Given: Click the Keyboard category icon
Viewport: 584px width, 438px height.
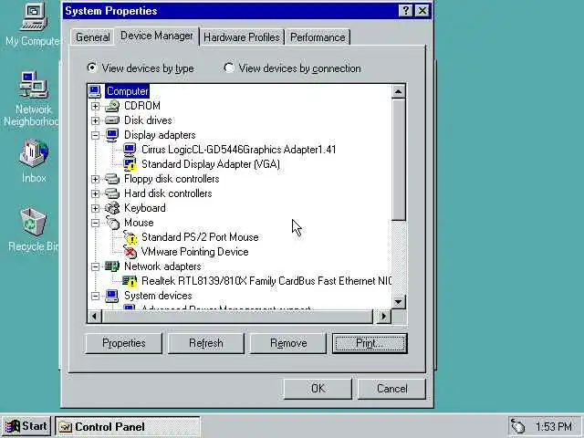Looking at the screenshot, I should tap(112, 208).
